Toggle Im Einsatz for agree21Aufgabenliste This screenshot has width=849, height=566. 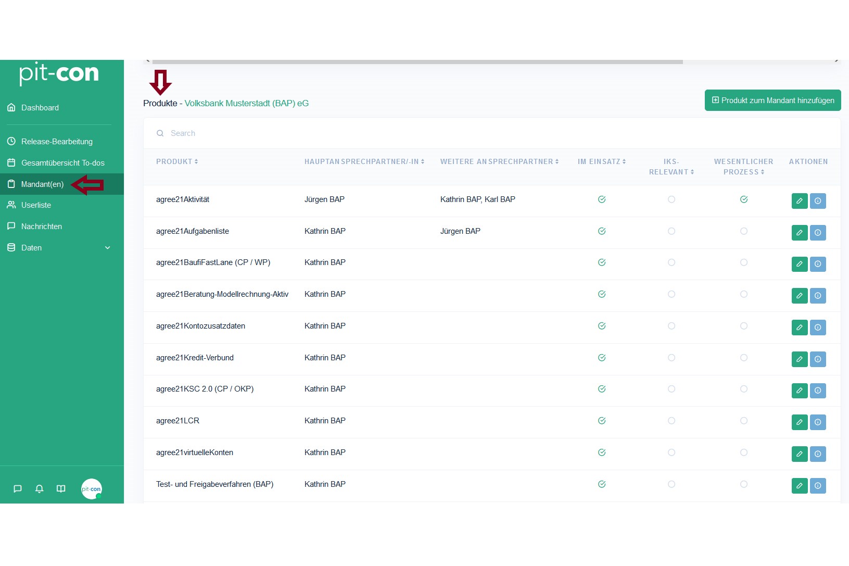click(602, 231)
